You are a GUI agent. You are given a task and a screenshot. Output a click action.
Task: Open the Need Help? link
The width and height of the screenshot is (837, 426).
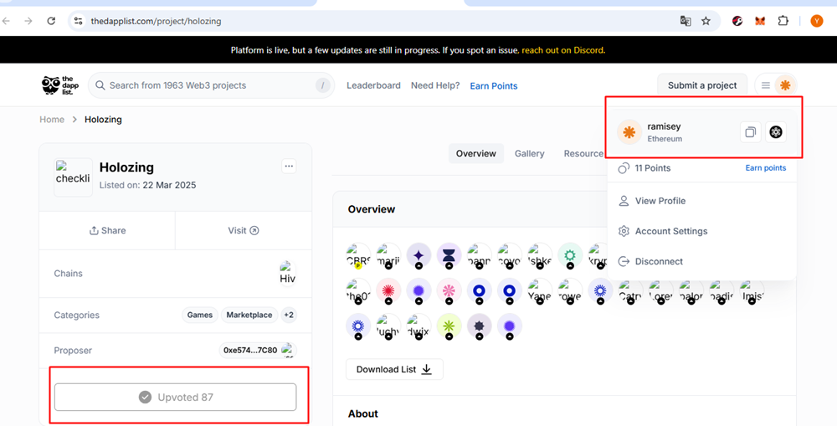click(435, 85)
